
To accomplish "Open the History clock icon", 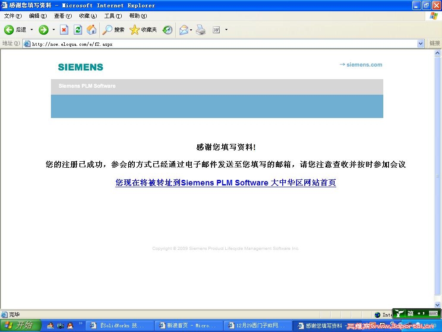I will pos(167,30).
